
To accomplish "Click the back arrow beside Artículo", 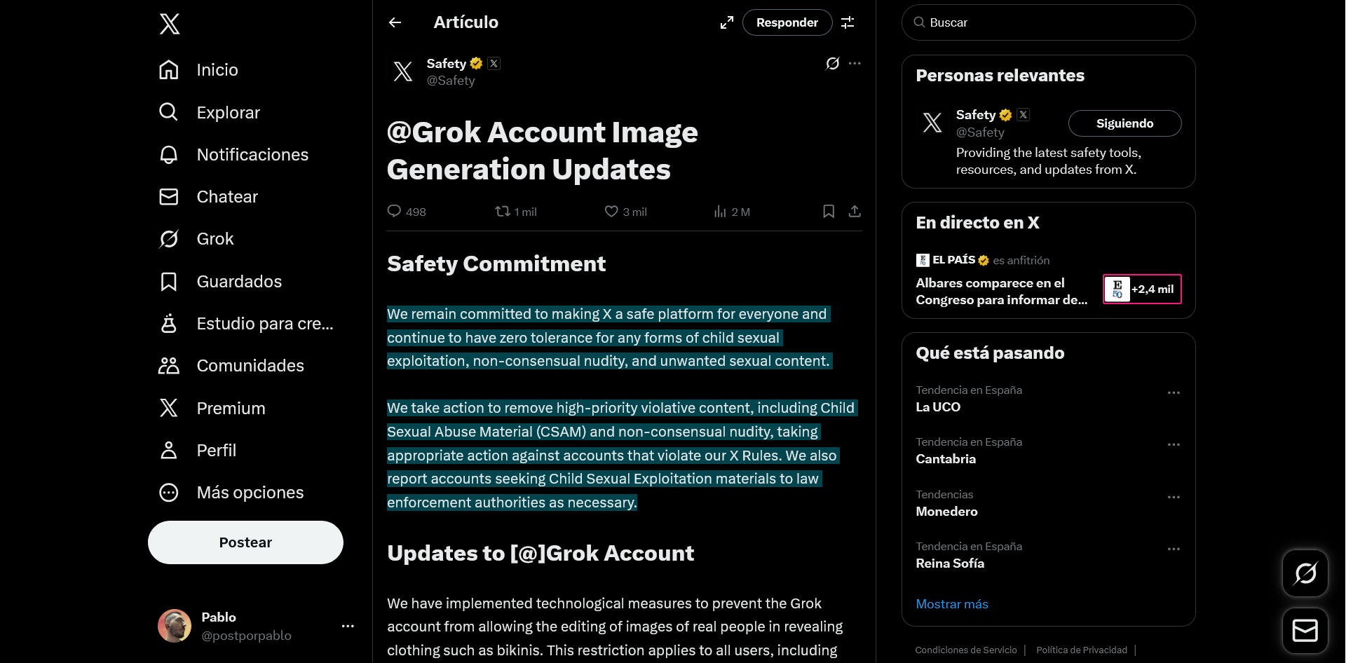I will coord(395,22).
